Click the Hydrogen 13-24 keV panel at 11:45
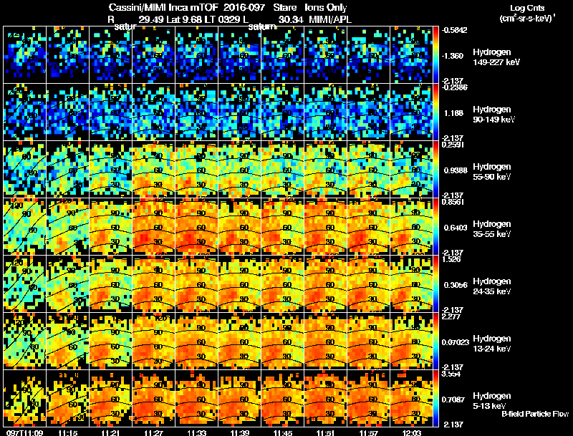 click(x=282, y=341)
